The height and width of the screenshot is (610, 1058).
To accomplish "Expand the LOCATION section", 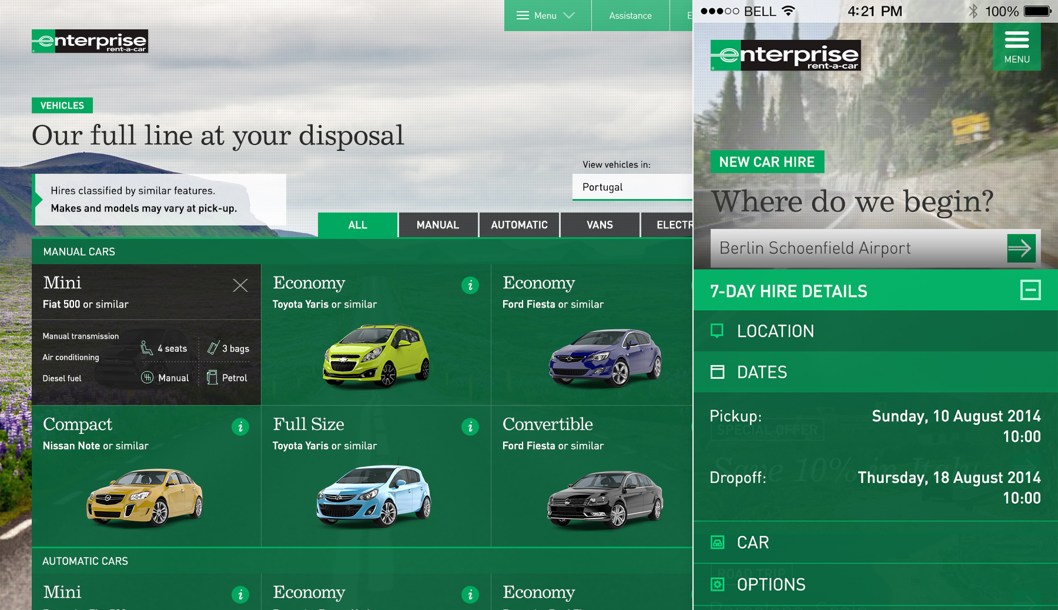I will coord(775,331).
